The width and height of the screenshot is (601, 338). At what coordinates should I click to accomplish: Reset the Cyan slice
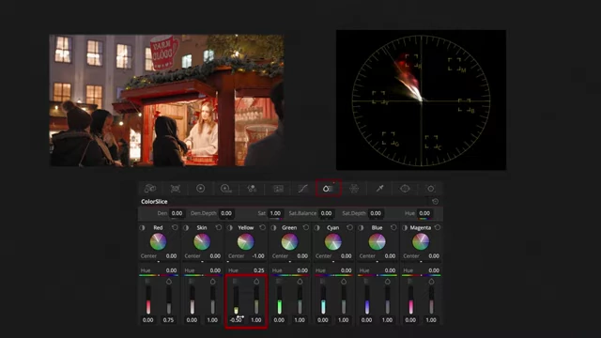click(x=350, y=227)
